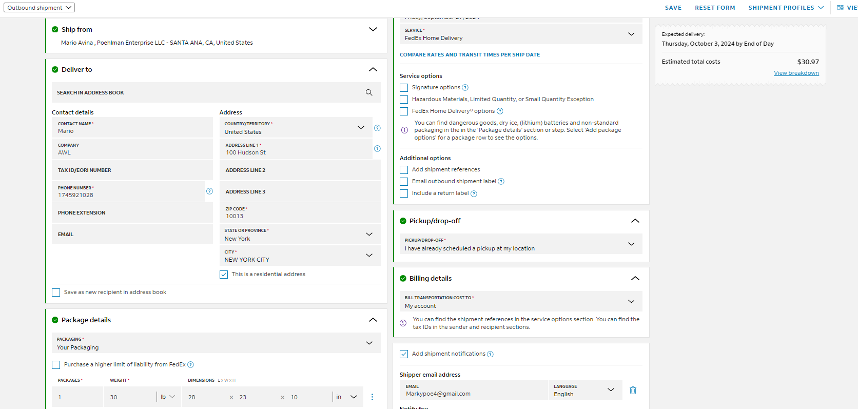Click the green check icon beside Billing details
The image size is (858, 409).
coord(403,278)
